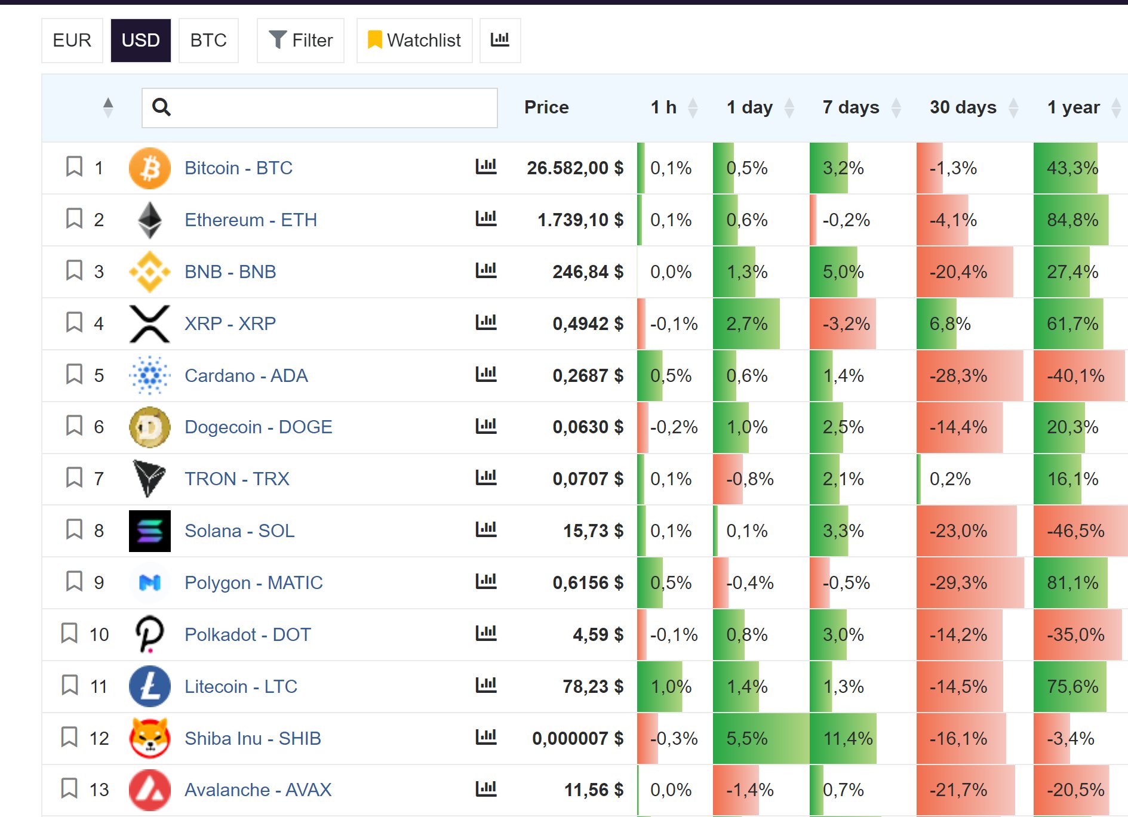Click Cardano's -28,3% 30-day bar
This screenshot has height=817, width=1128.
970,375
